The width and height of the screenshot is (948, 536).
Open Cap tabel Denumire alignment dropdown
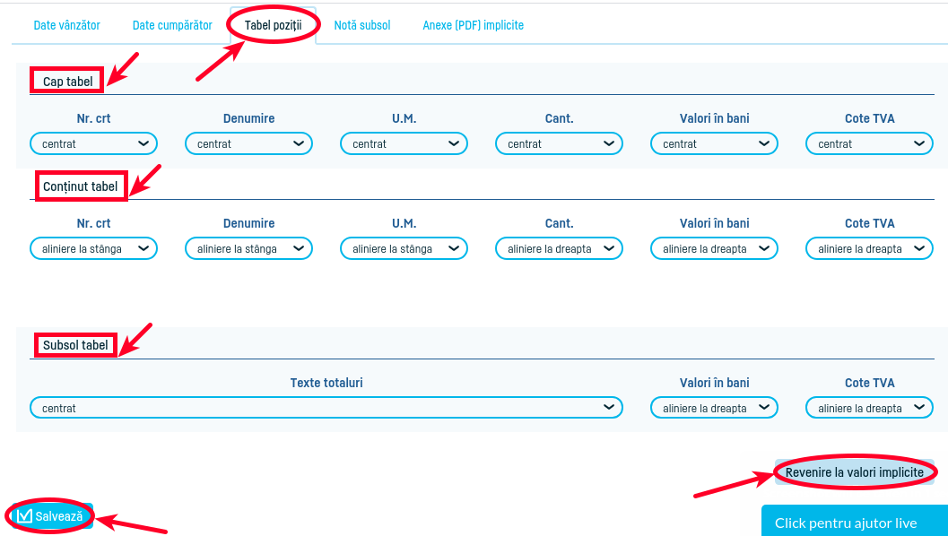(248, 143)
